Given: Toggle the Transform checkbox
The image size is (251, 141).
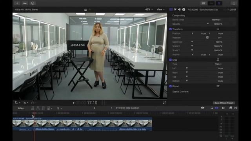Looking at the screenshot, I should [x=171, y=29].
